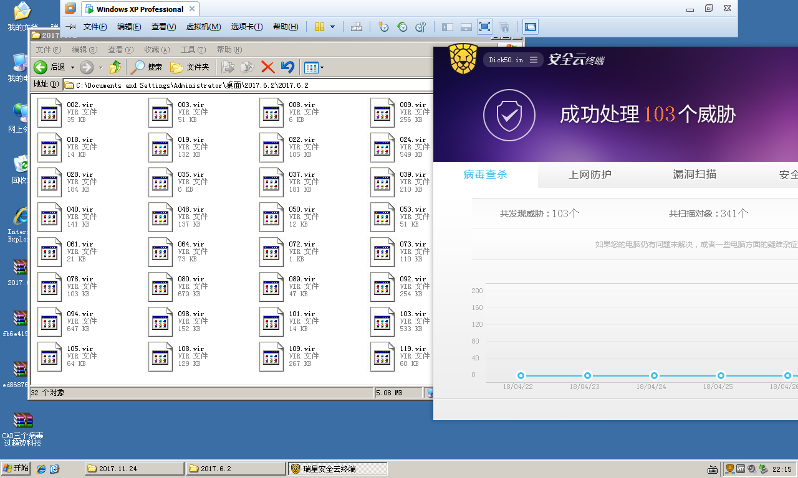Click VMware show sidebar view icon

[448, 27]
